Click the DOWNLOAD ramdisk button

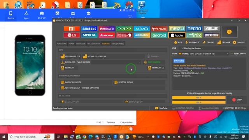click(x=68, y=62)
